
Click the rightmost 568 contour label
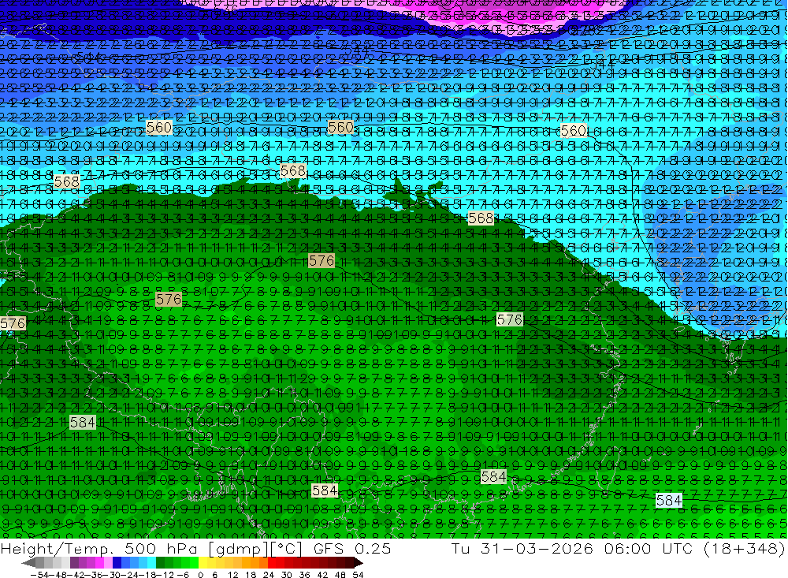pos(481,218)
